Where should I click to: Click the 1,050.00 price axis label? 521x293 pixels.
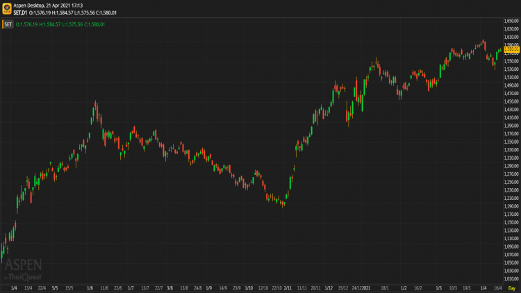[x=511, y=262]
